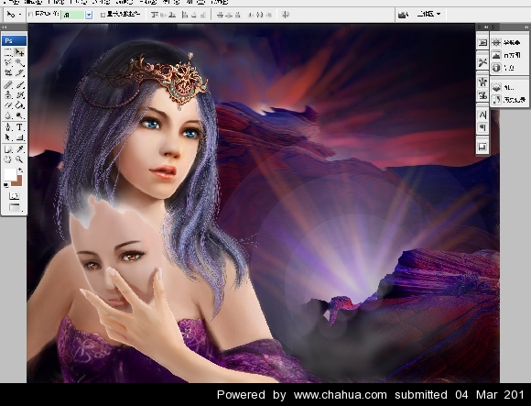Screen dimensions: 531x406
Task: Select the Rectangular Marquee tool
Action: pyautogui.click(x=8, y=52)
